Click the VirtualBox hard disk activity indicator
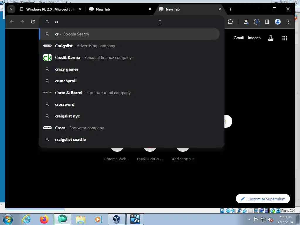This screenshot has width=300, height=225. pos(222,211)
